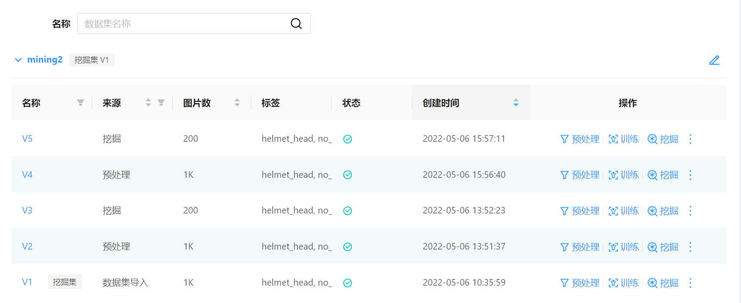Viewport: 741px width, 303px height.
Task: Open version V5 link
Action: point(27,139)
